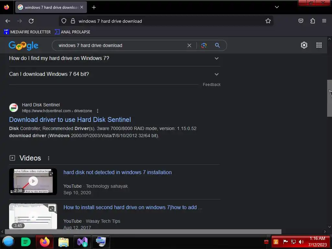List all tabs dropdown arrow
332x249 pixels.
click(277, 7)
